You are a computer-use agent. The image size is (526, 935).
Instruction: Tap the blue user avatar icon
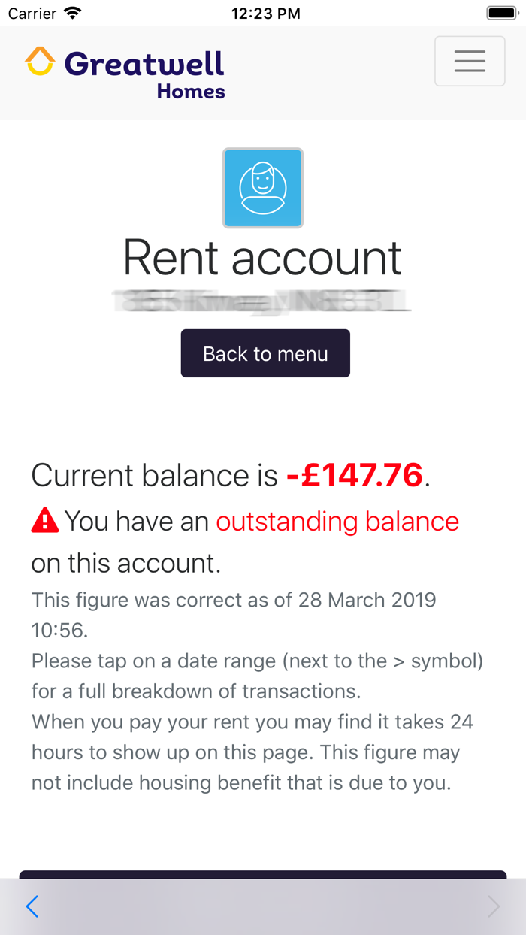point(263,188)
